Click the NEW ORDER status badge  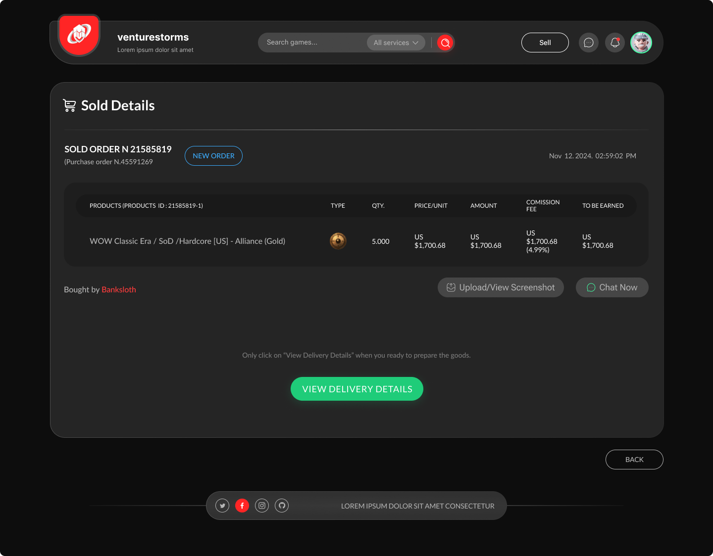[213, 156]
